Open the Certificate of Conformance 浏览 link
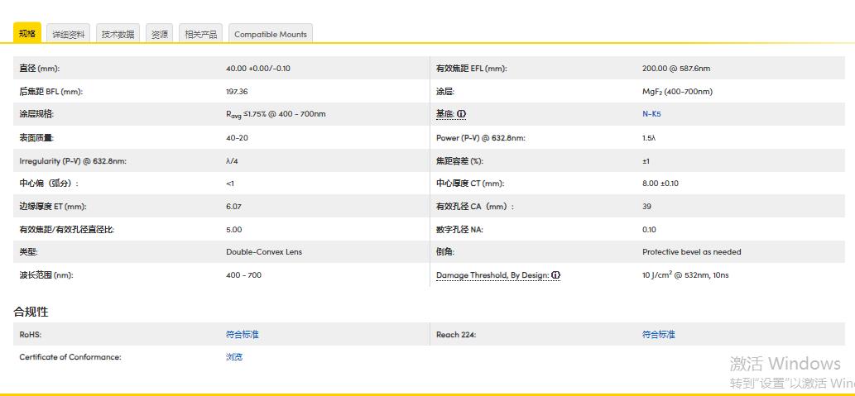Image resolution: width=855 pixels, height=396 pixels. coord(234,357)
